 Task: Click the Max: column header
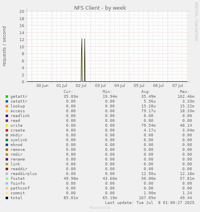coord(184,92)
